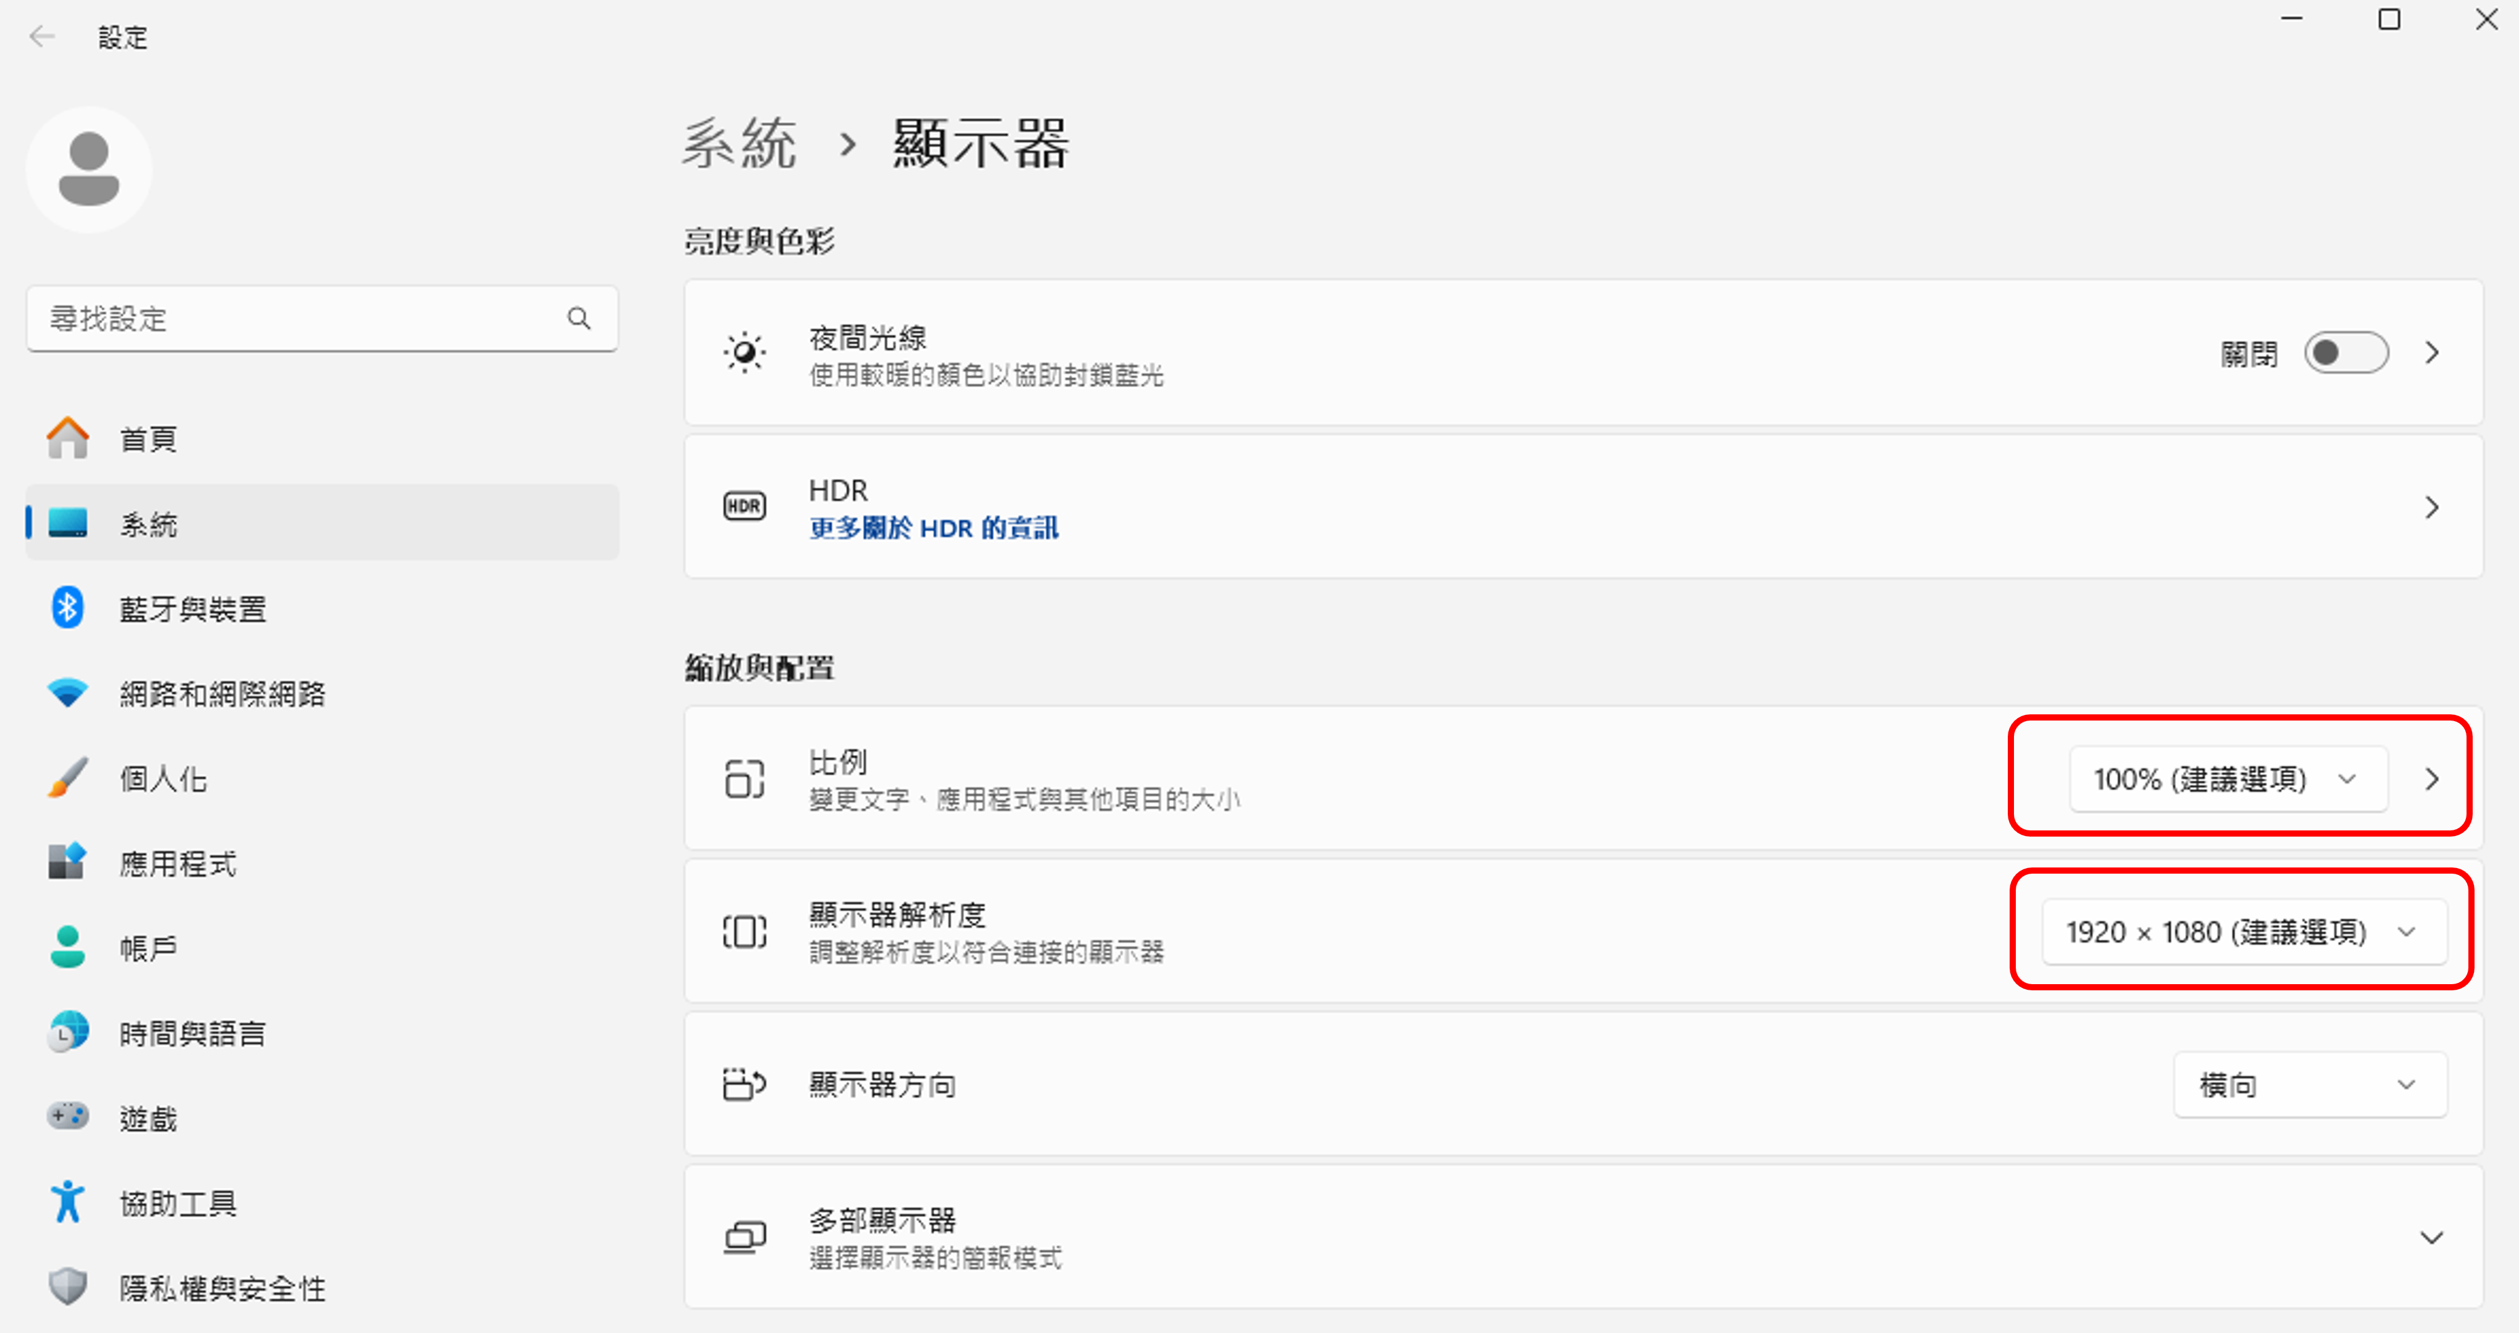
Task: Open the user profile avatar
Action: (x=89, y=169)
